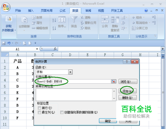166x129 pixels.
Task: Switch to the Insert tab (插入)
Action: tap(31, 11)
